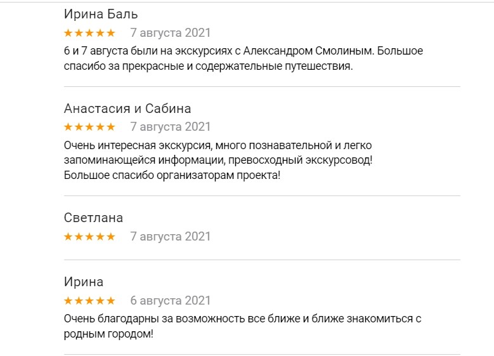Click the star rating under Ирина Баль
Viewport: 494px width, 356px height.
pyautogui.click(x=89, y=33)
